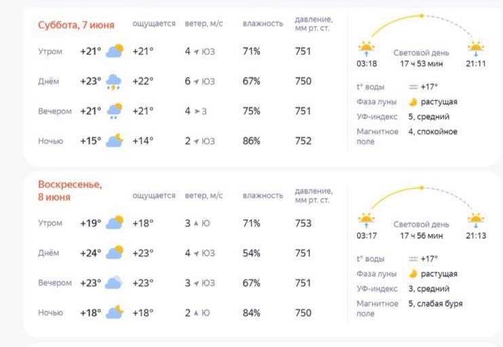The height and width of the screenshot is (347, 503).
Task: Open the Суббота, 7 июня heading
Action: (x=76, y=25)
